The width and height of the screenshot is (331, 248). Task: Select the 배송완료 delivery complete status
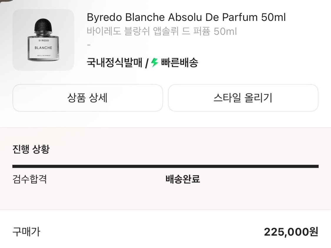pos(182,179)
